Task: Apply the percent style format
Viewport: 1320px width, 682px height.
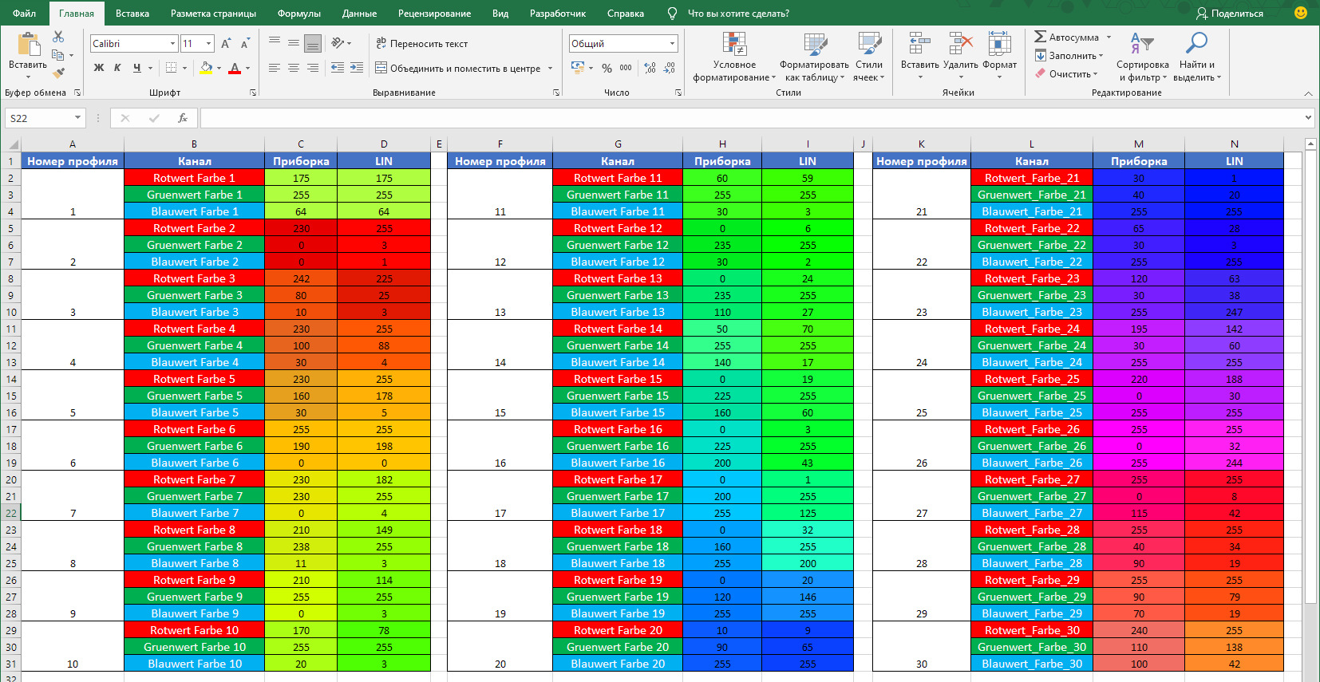Action: (x=607, y=68)
